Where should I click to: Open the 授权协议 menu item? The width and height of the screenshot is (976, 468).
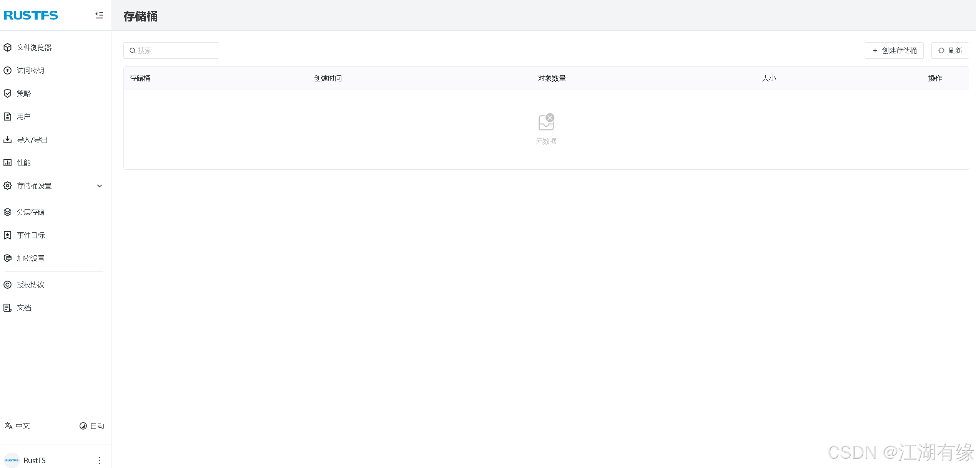[30, 284]
